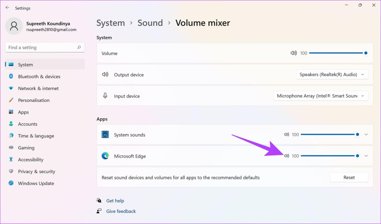
Task: Click the System sounds volume slider
Action: (330, 134)
